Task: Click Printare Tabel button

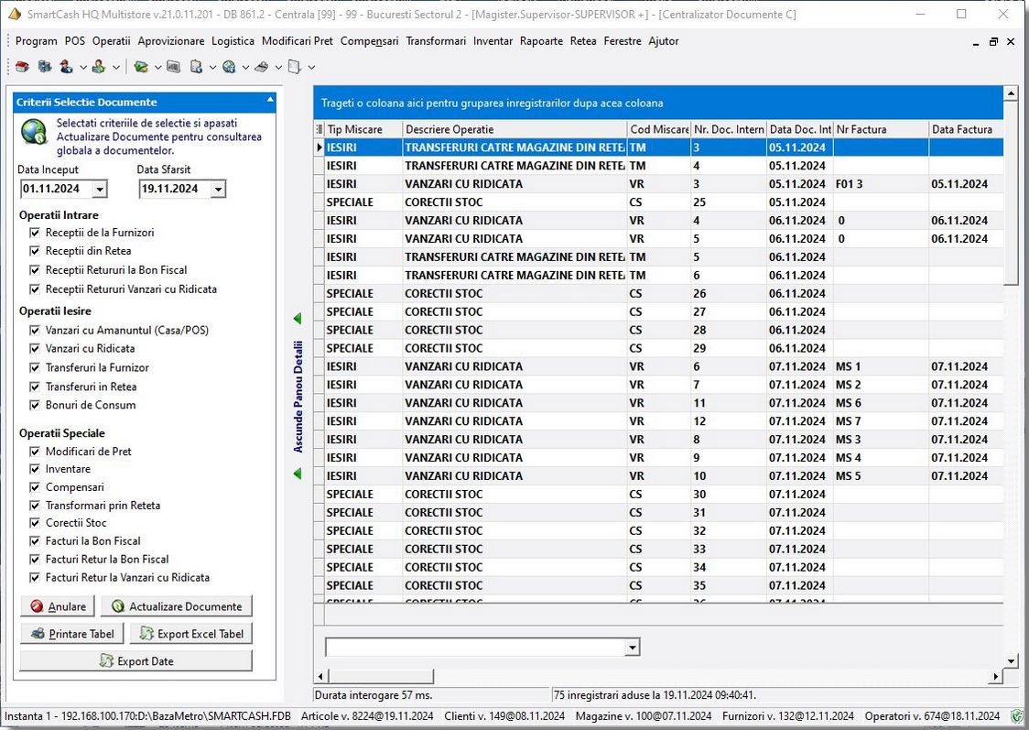Action: [x=72, y=634]
